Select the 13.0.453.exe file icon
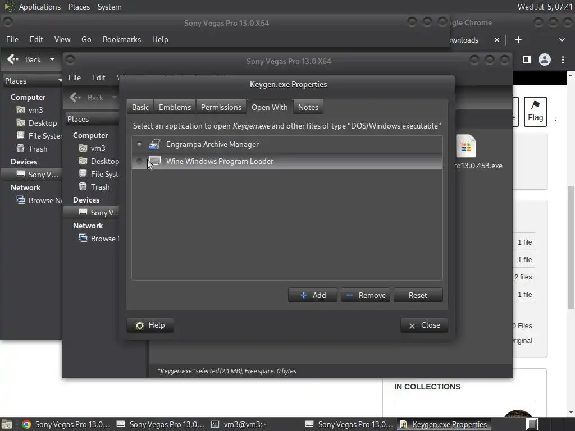The width and height of the screenshot is (575, 431). pos(466,146)
